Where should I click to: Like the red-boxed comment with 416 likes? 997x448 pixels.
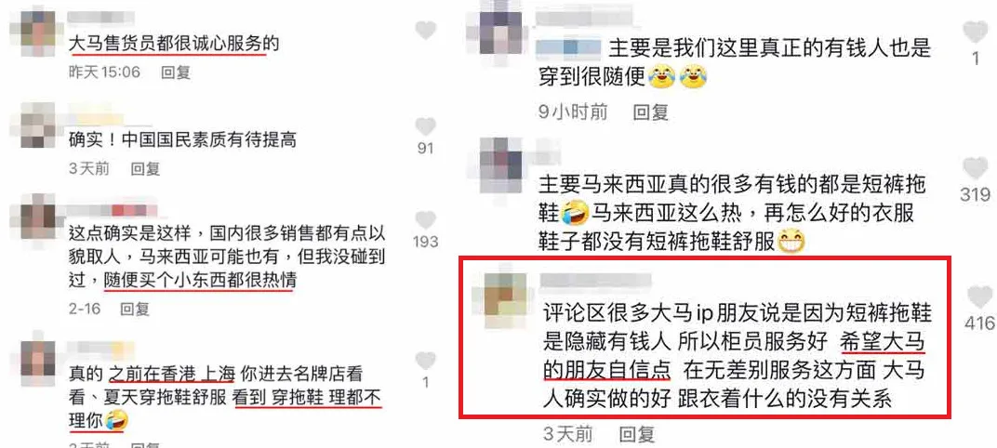pos(980,297)
